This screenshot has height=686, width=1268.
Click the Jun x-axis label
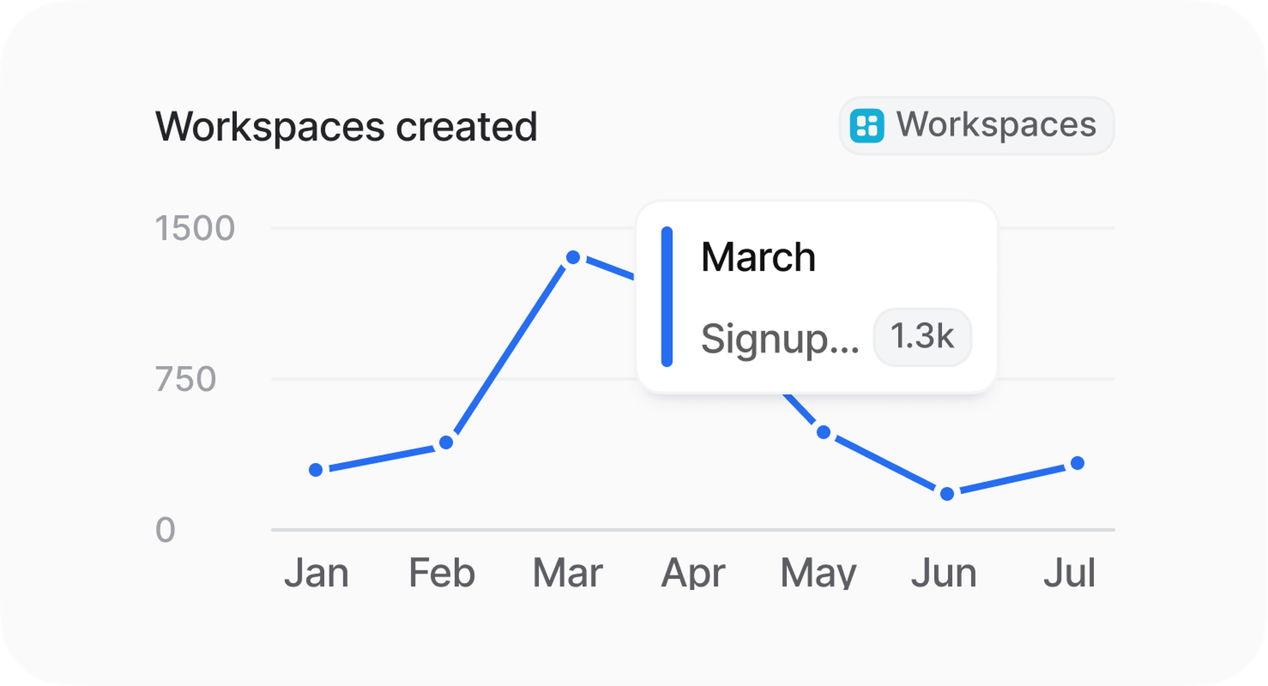tap(944, 573)
